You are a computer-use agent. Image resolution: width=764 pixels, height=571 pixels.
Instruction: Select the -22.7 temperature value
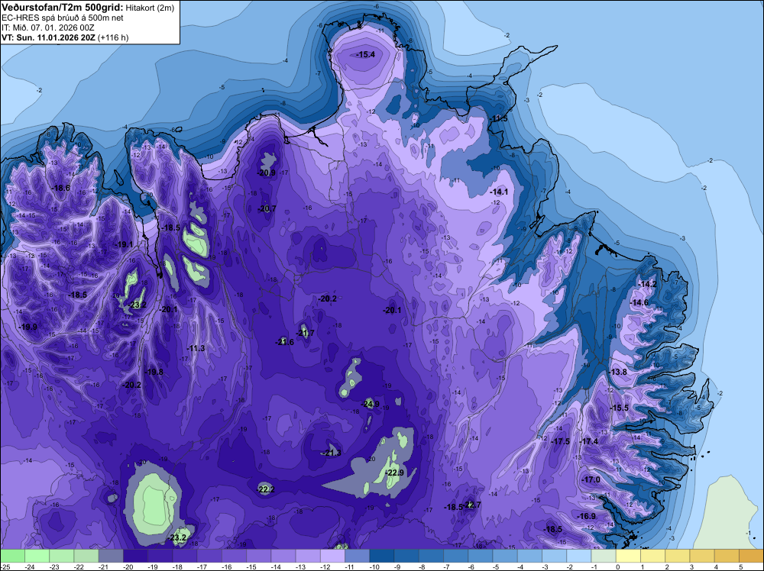pos(471,505)
